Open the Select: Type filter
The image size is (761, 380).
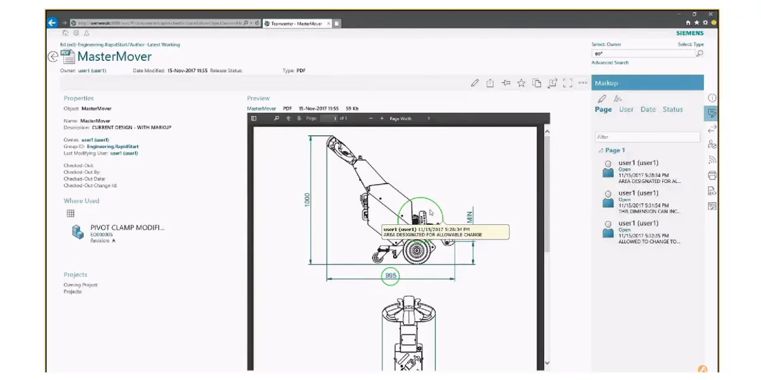691,44
